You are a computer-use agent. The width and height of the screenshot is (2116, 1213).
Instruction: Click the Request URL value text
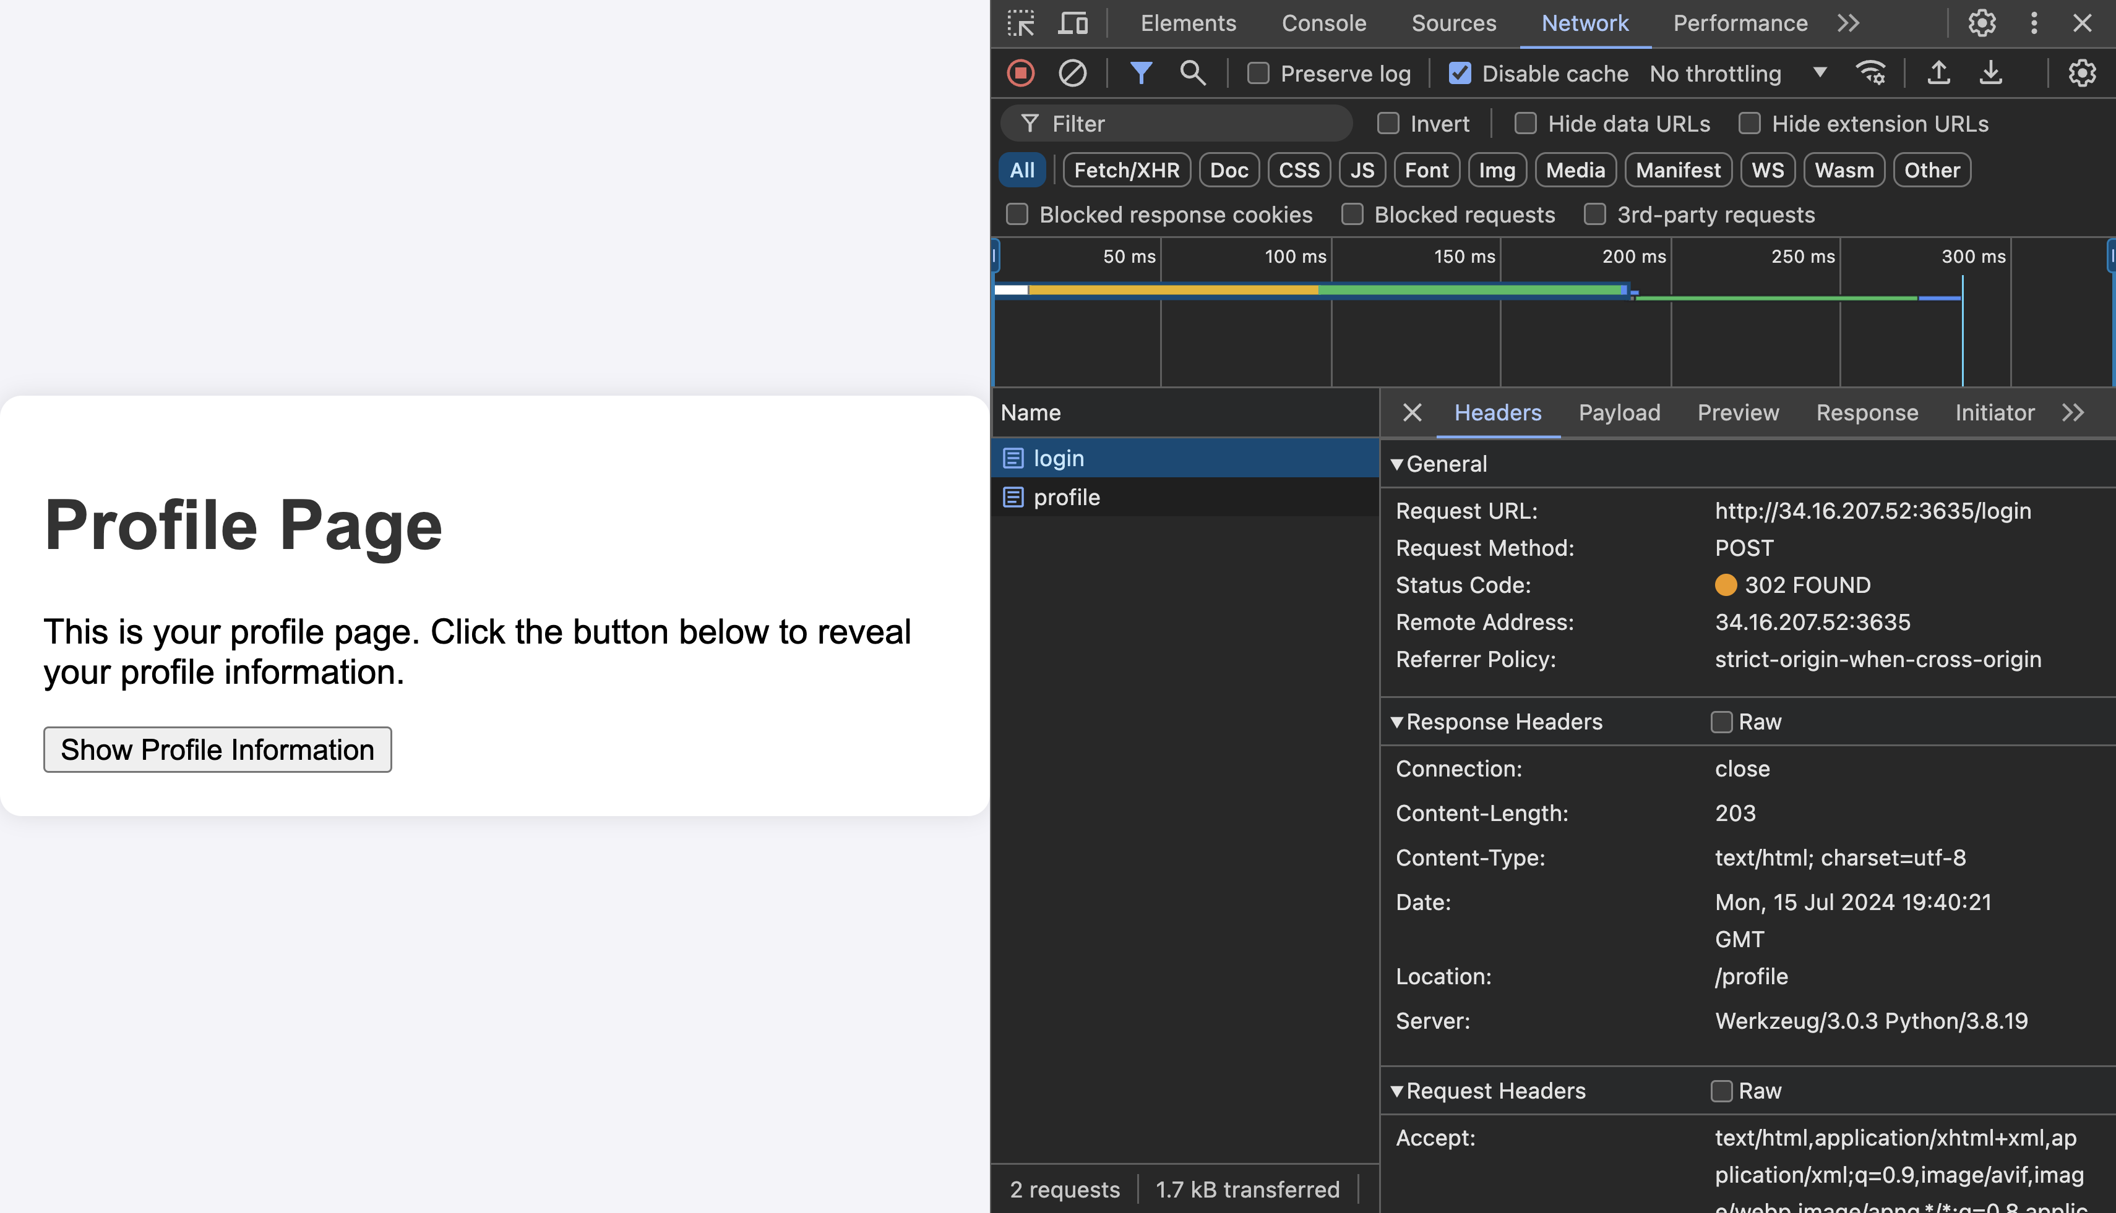point(1873,511)
